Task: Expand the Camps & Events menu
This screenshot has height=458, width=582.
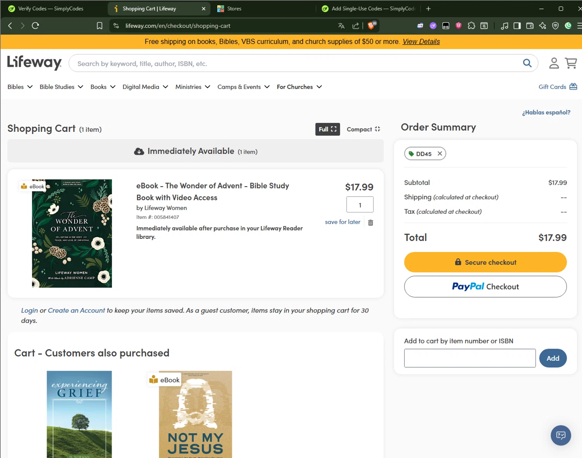Action: click(243, 87)
